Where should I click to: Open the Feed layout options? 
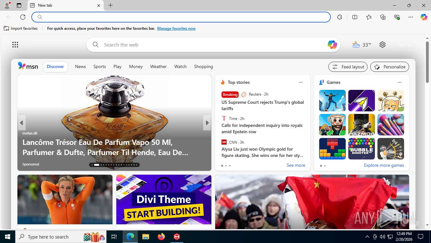click(x=348, y=67)
